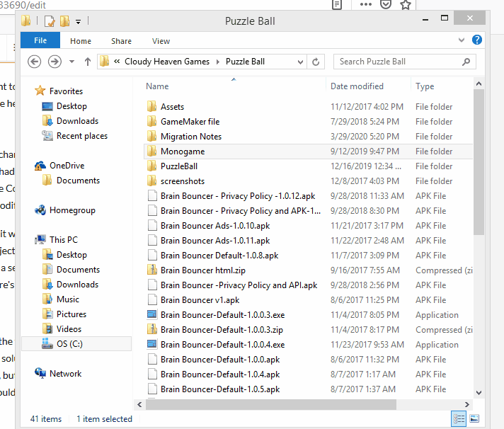Open the Share ribbon tab
The image size is (504, 429).
point(121,41)
